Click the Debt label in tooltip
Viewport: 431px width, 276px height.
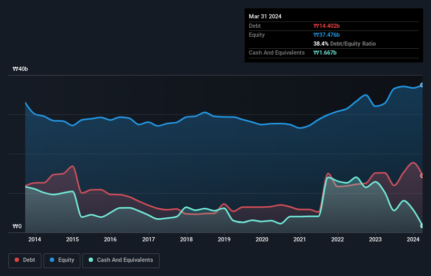click(x=255, y=26)
